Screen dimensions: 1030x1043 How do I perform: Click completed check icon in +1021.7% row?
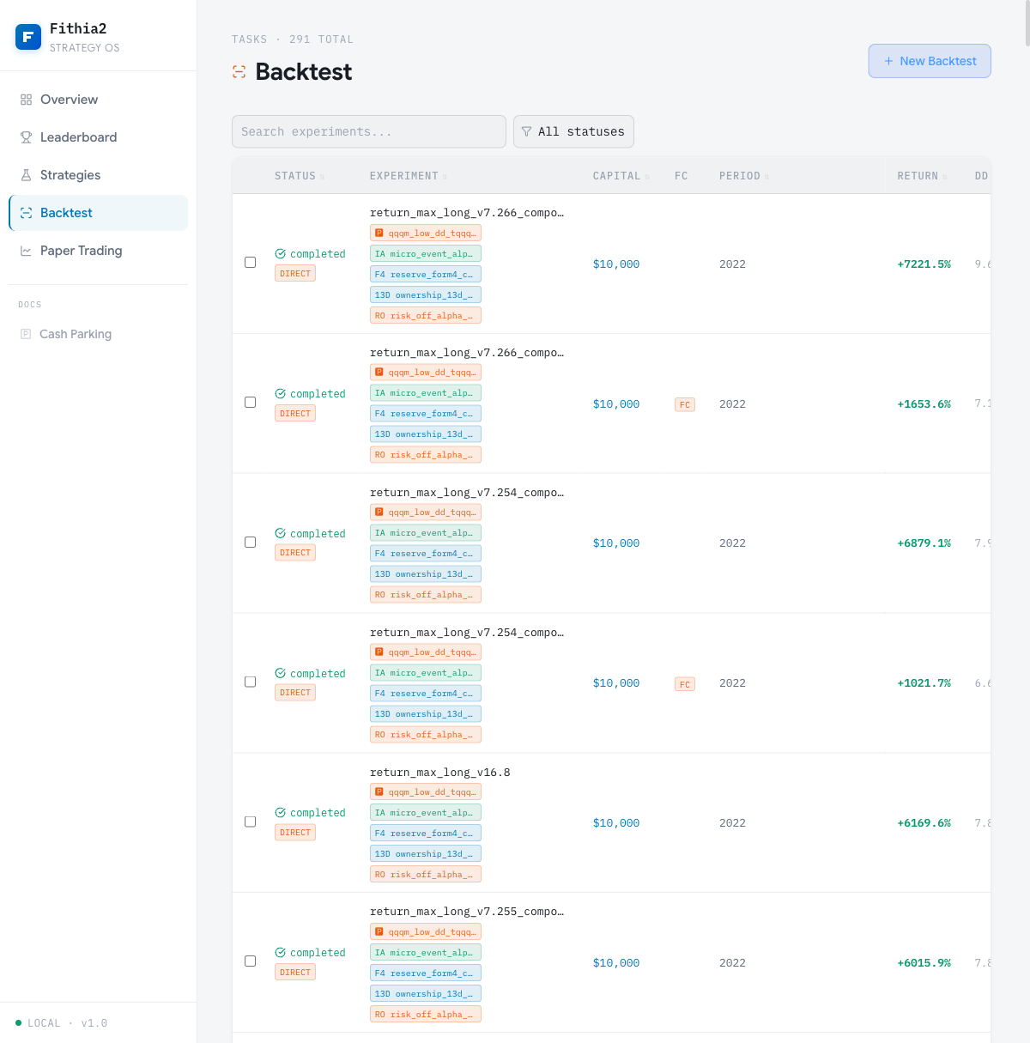(281, 674)
